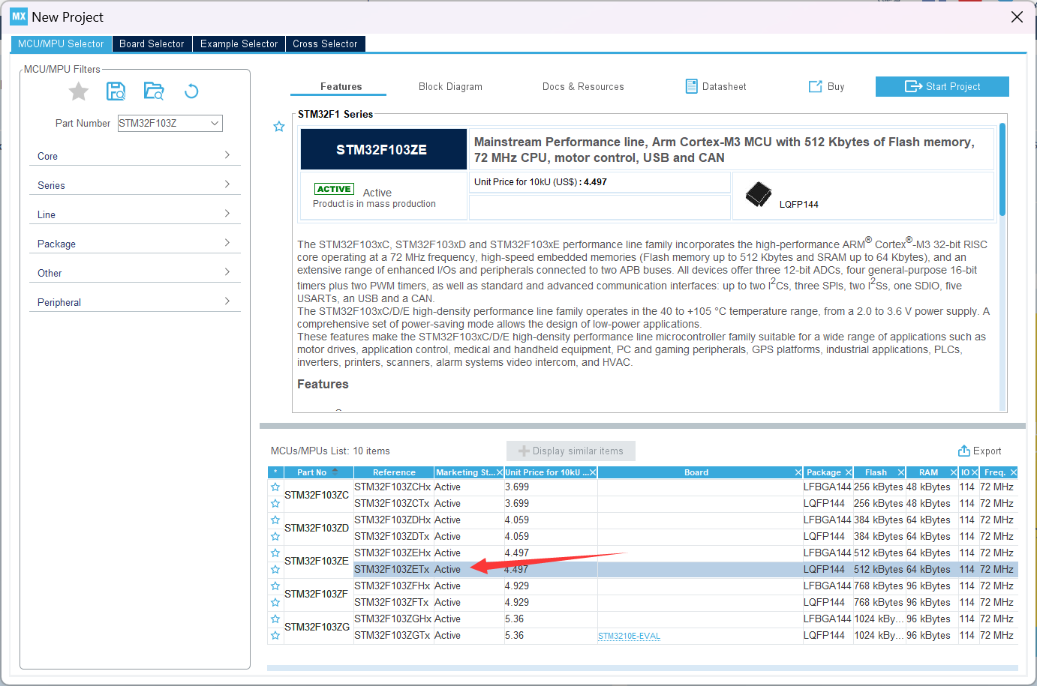Image resolution: width=1037 pixels, height=686 pixels.
Task: Open the Block Diagram tab
Action: click(450, 87)
